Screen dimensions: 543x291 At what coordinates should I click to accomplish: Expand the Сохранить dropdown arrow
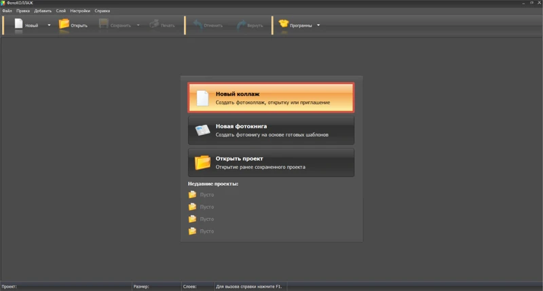point(138,25)
